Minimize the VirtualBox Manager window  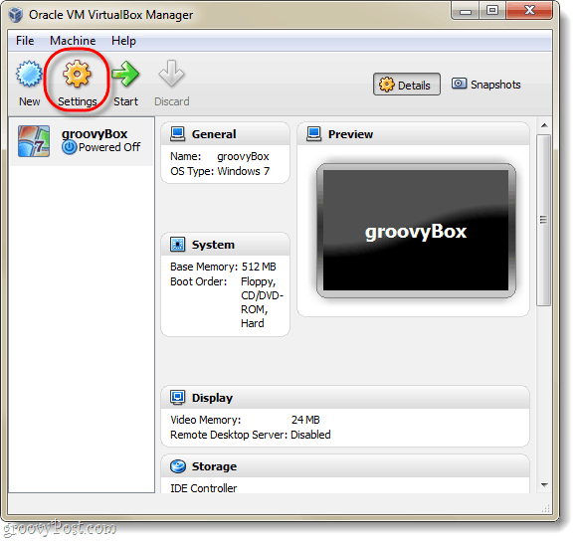[466, 11]
